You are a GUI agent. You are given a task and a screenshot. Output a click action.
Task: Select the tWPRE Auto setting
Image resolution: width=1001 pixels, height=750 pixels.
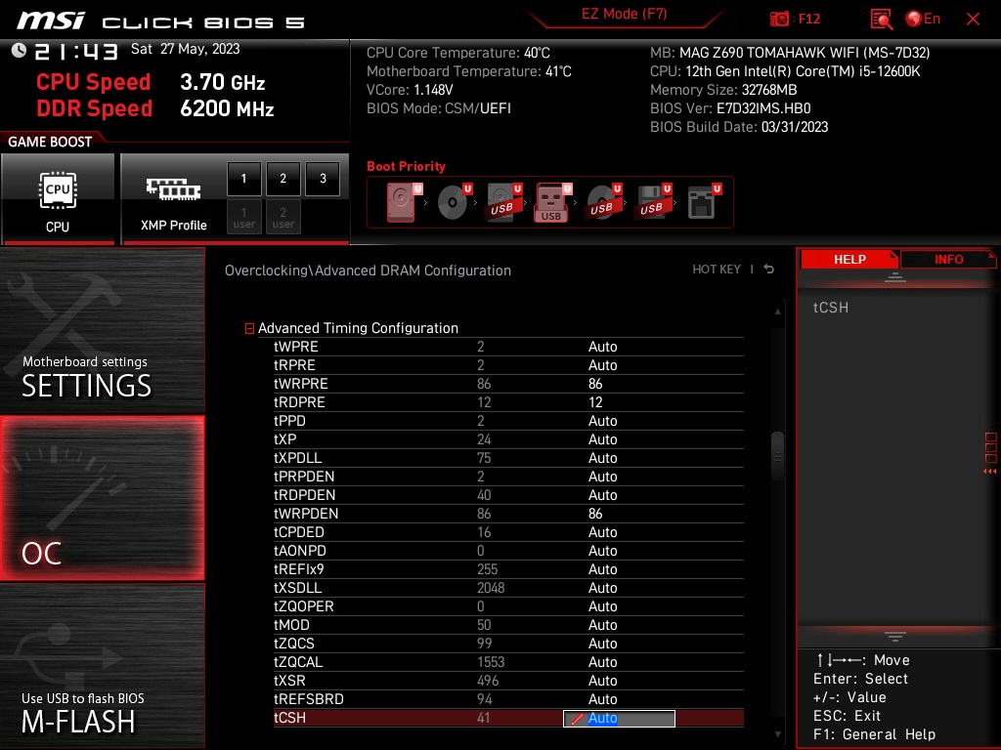[602, 347]
